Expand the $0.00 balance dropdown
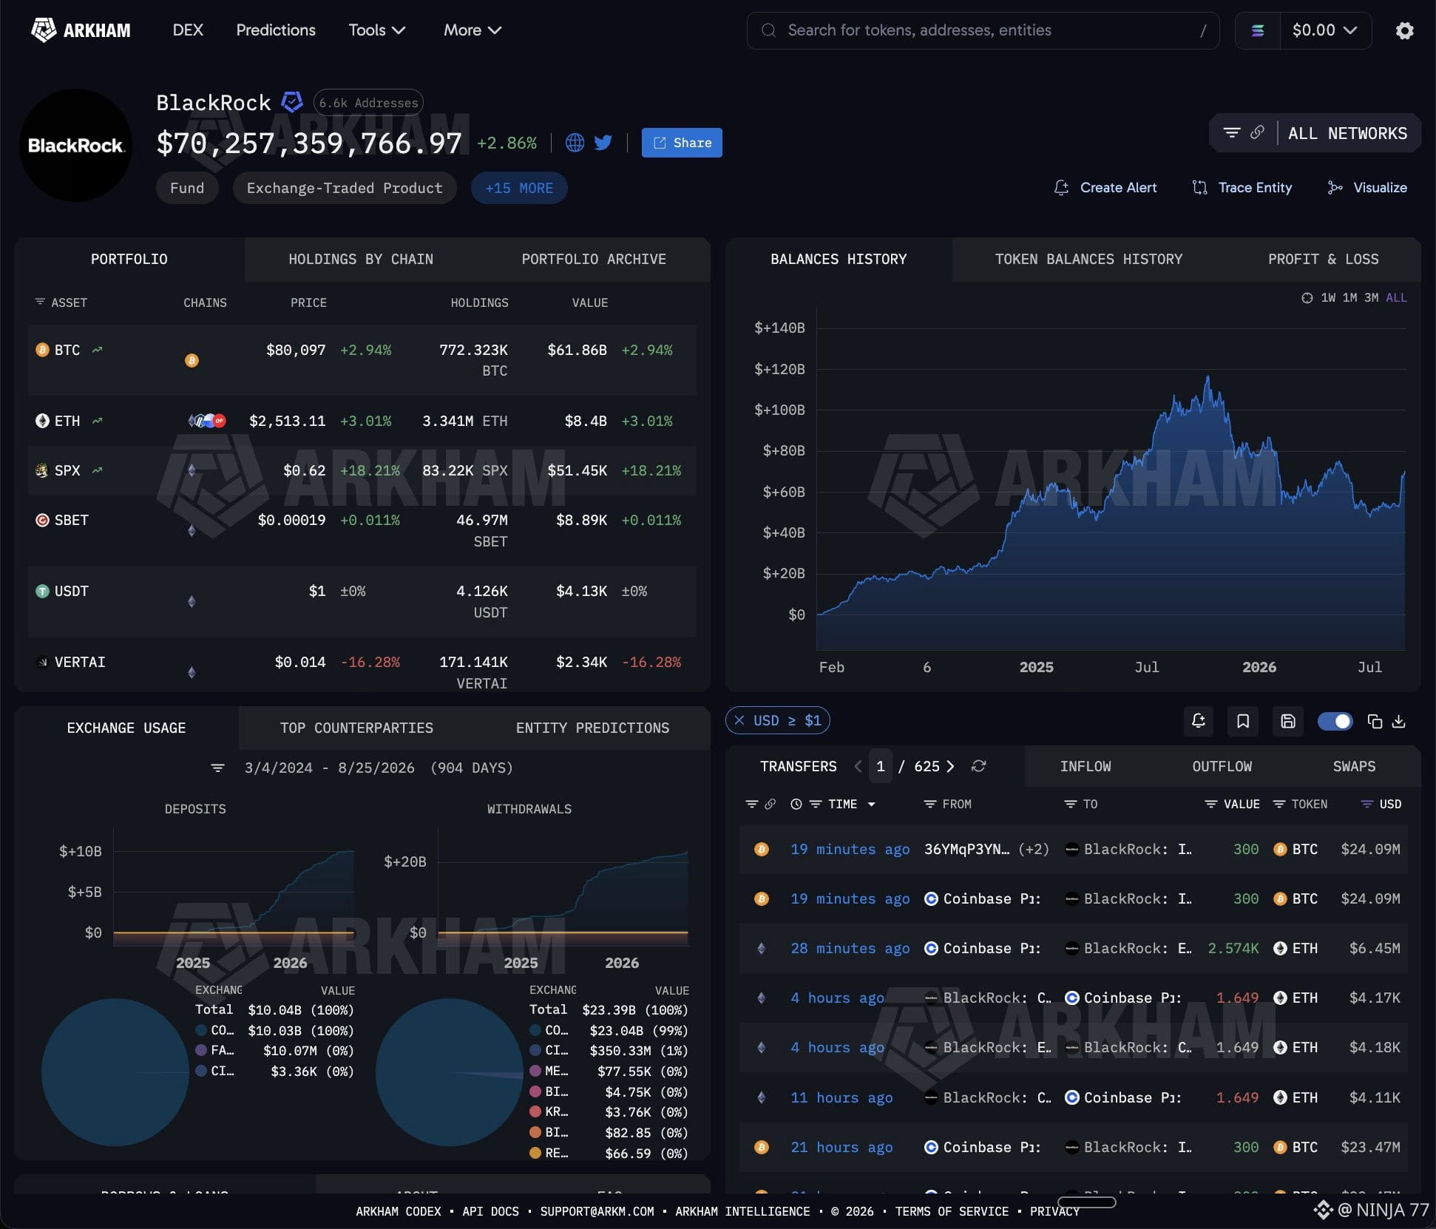This screenshot has height=1229, width=1436. (1325, 30)
